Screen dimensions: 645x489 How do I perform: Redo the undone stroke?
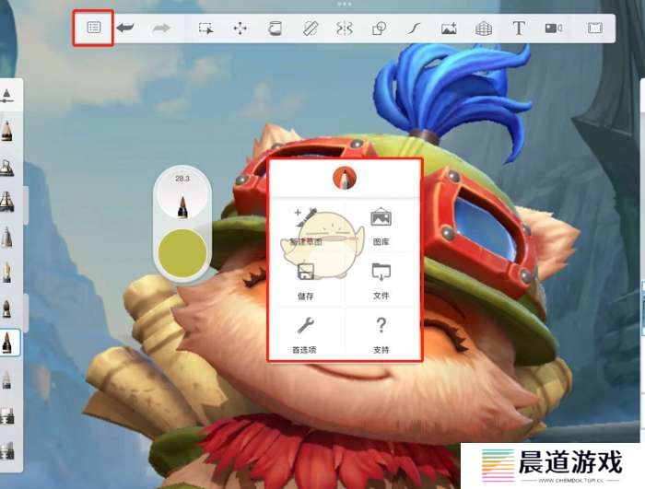point(161,28)
